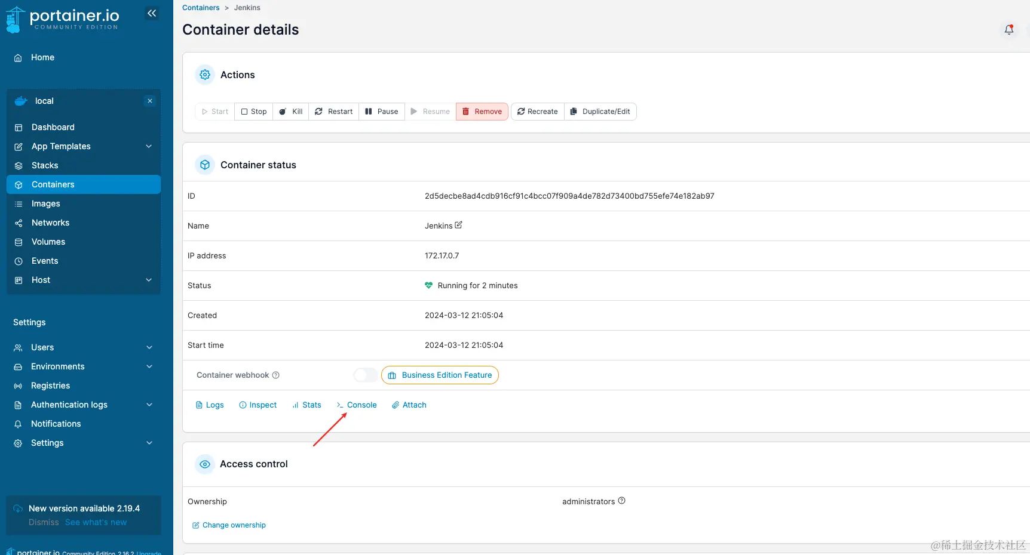Click IP address value 172.17.0.7
1030x555 pixels.
click(x=442, y=255)
